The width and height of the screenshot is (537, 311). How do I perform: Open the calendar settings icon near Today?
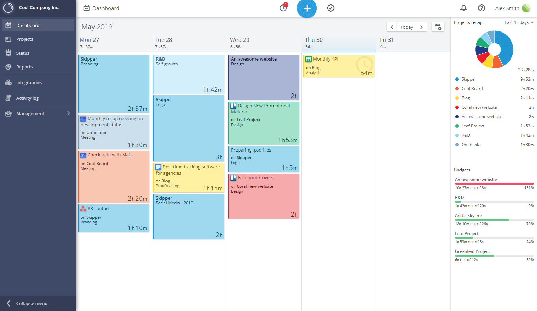pos(438,27)
